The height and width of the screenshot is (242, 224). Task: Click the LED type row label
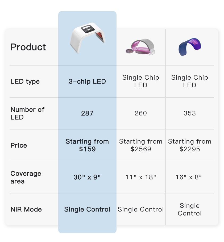(x=25, y=81)
